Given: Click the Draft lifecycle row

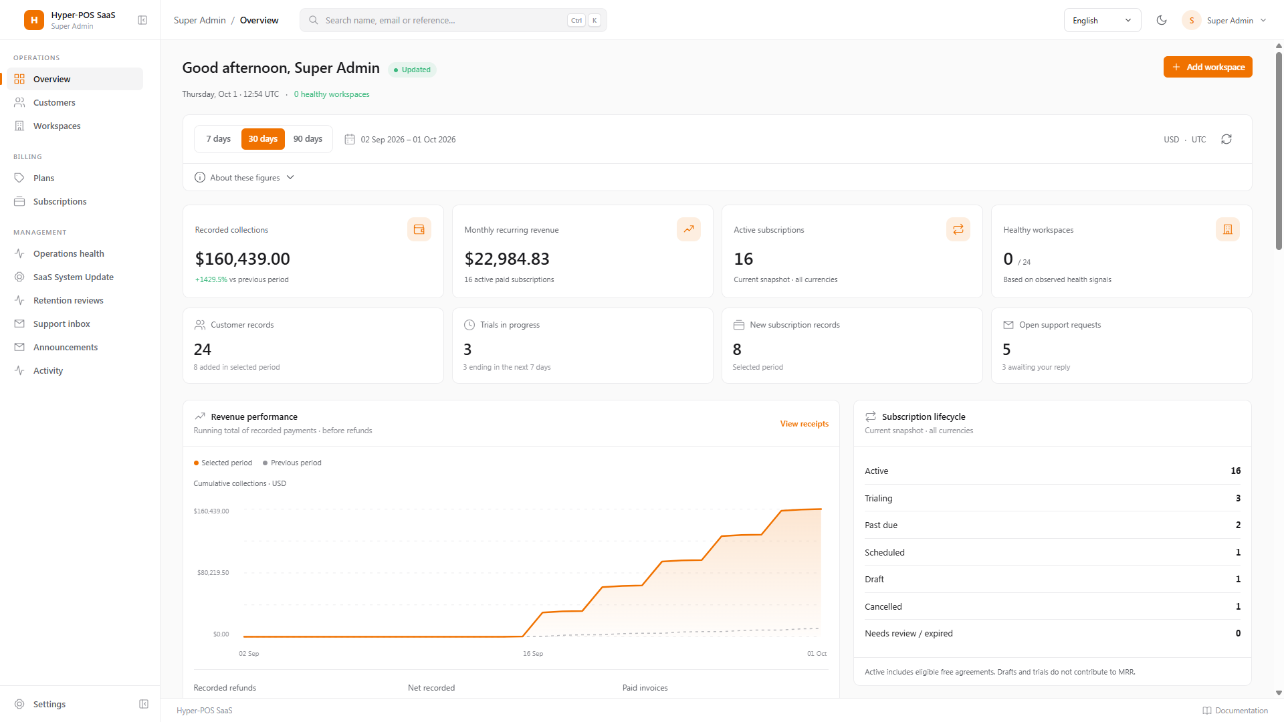Looking at the screenshot, I should click(x=1053, y=579).
